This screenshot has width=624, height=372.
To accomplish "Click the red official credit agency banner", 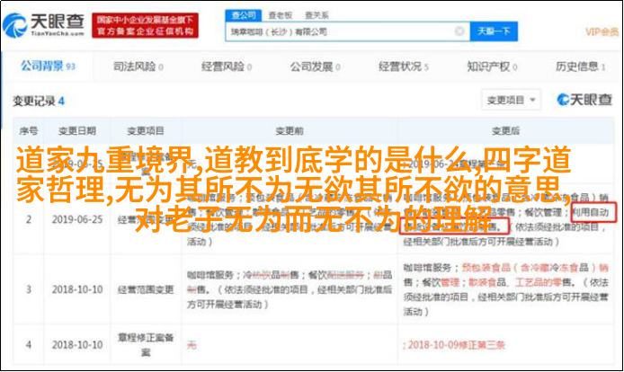I will point(146,25).
